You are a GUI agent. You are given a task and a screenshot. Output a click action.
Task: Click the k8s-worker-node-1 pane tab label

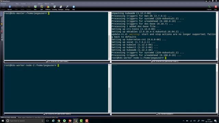165,61
